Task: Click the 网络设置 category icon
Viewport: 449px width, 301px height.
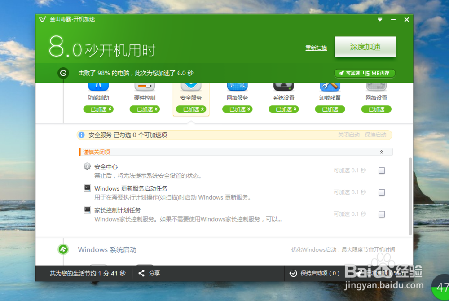Action: [376, 87]
